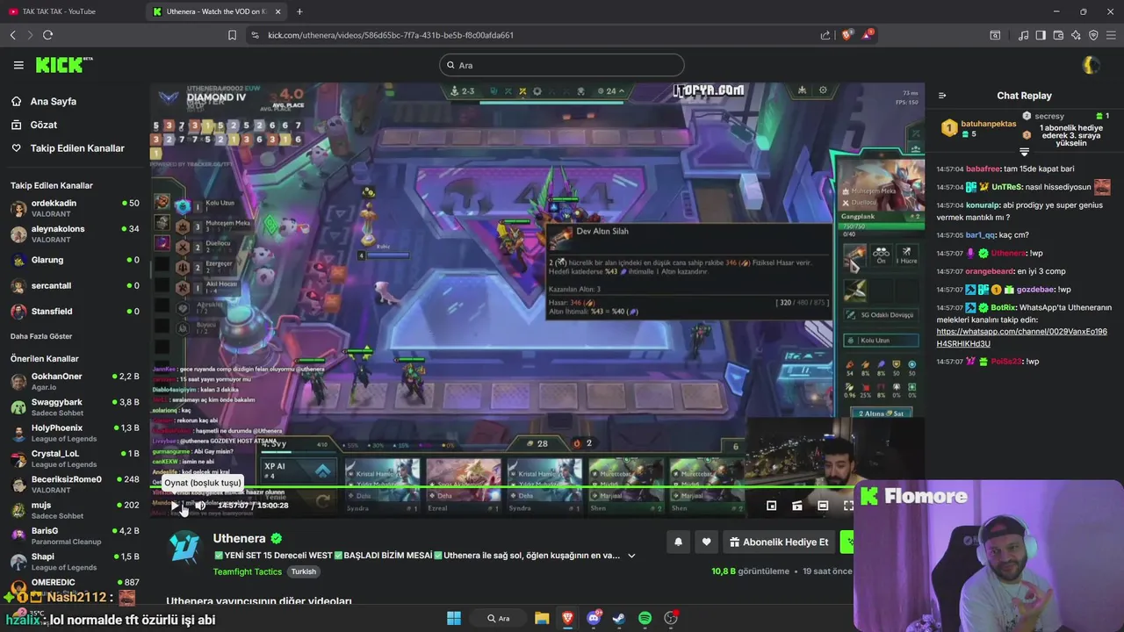Open Brave Wallet icon
The width and height of the screenshot is (1124, 632).
(x=1058, y=35)
